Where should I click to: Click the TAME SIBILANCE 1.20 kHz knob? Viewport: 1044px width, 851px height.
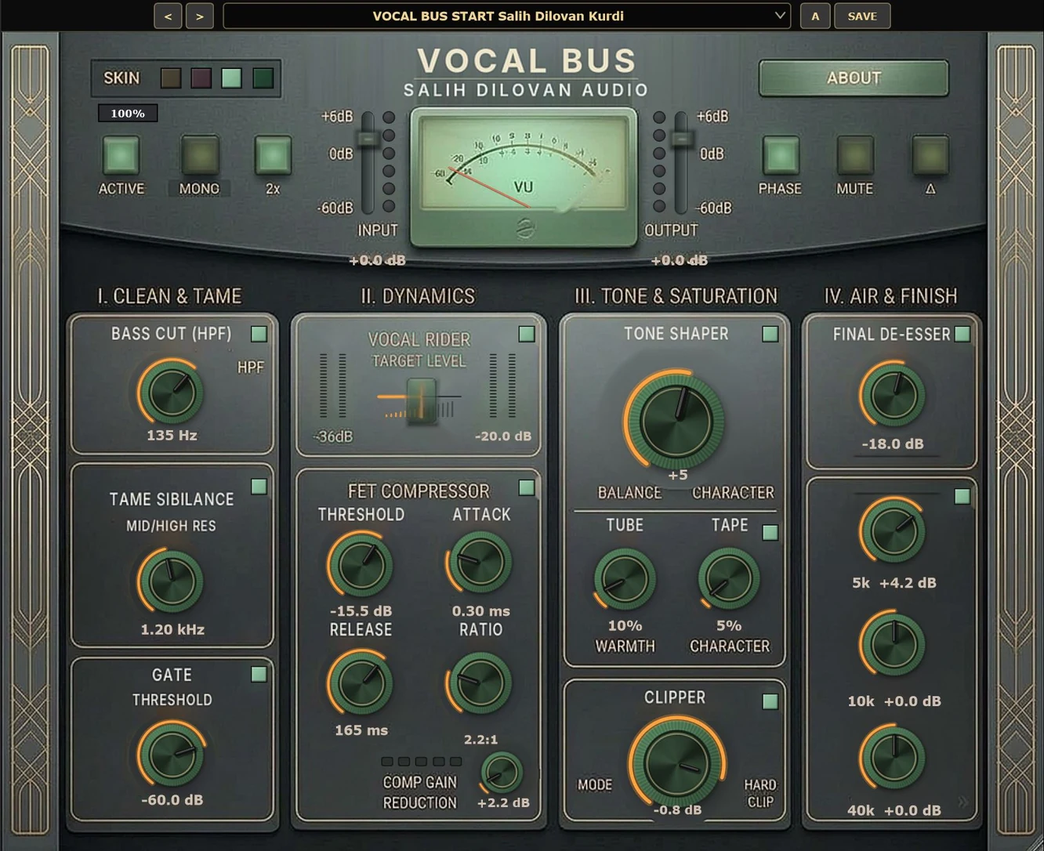pos(172,581)
